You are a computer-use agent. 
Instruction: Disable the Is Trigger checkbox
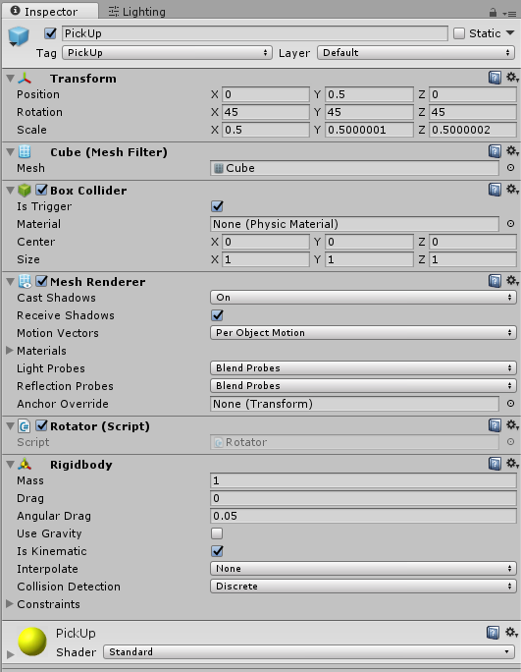coord(217,206)
